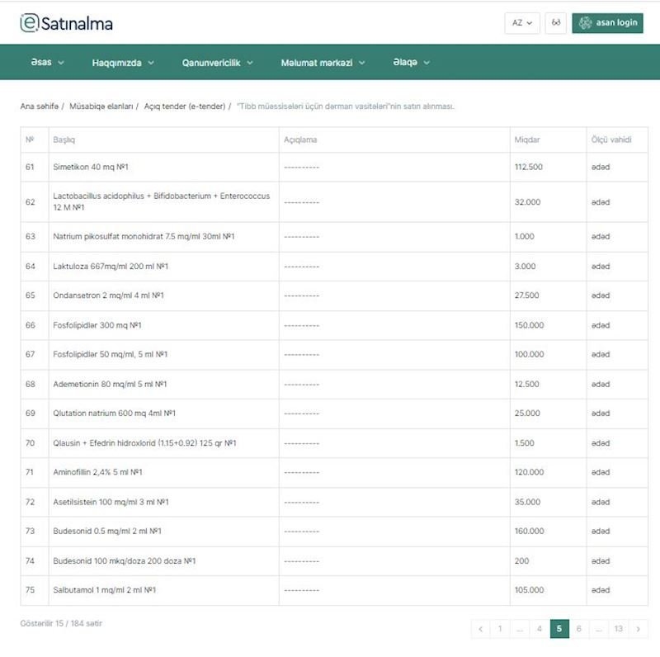This screenshot has height=657, width=660.
Task: Click the Miqdar column header
Action: 527,139
